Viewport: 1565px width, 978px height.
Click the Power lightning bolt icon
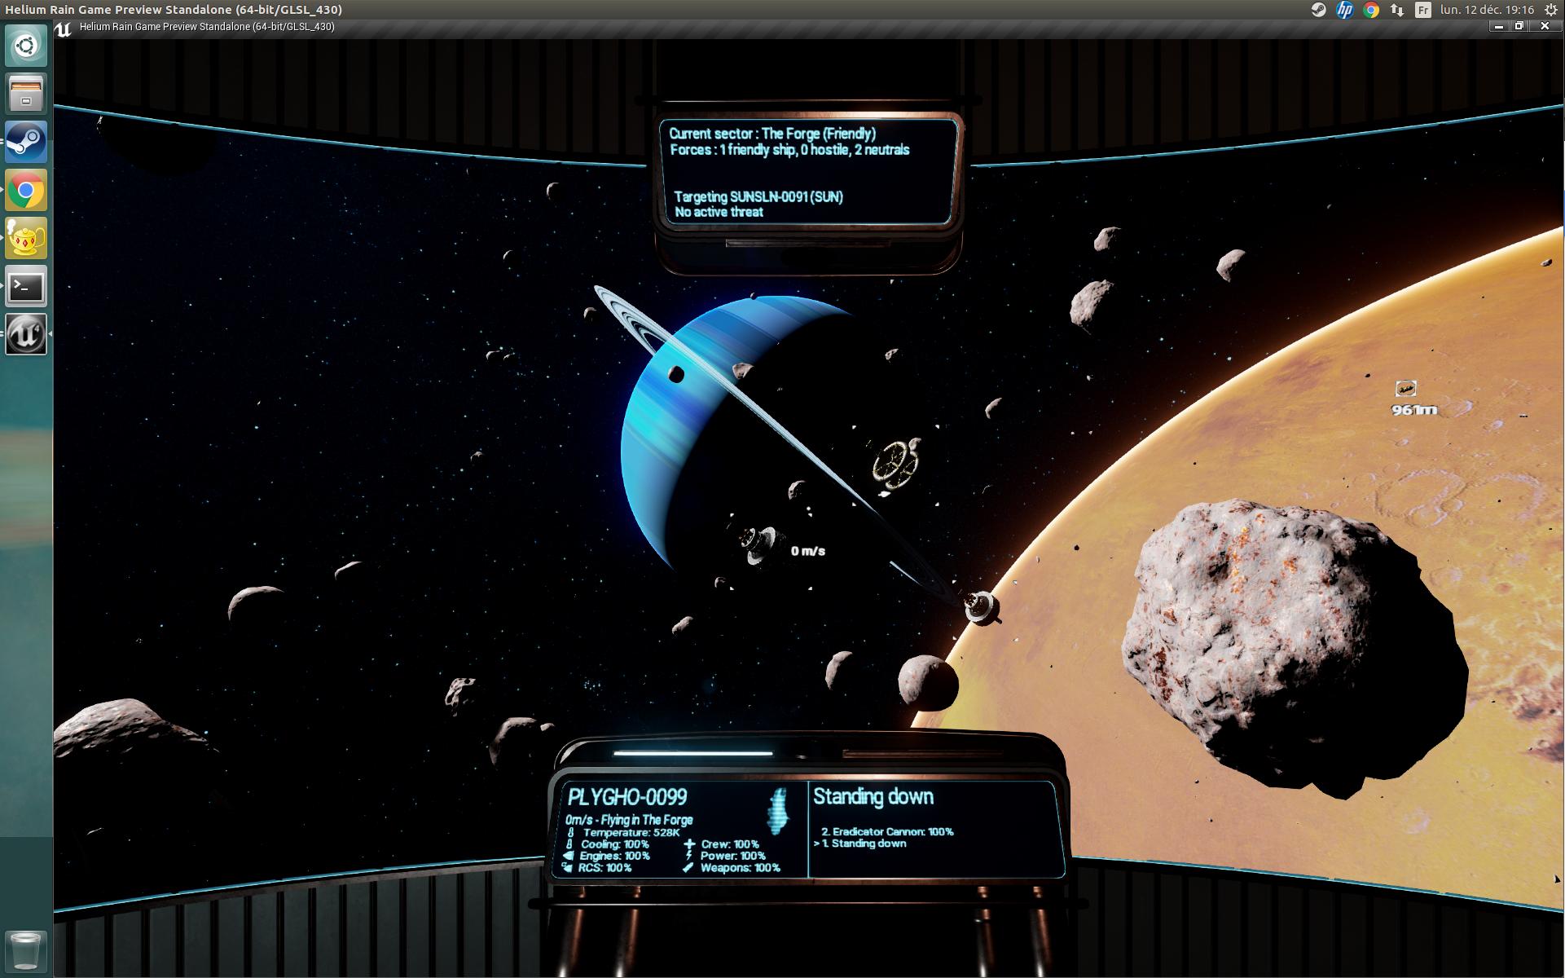click(688, 856)
